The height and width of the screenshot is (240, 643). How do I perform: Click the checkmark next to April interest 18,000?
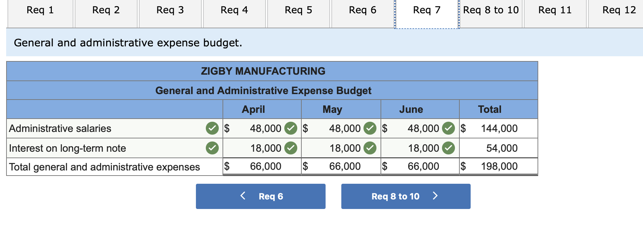[291, 148]
